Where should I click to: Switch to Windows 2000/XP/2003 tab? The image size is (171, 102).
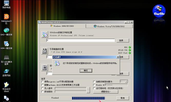[62, 26]
